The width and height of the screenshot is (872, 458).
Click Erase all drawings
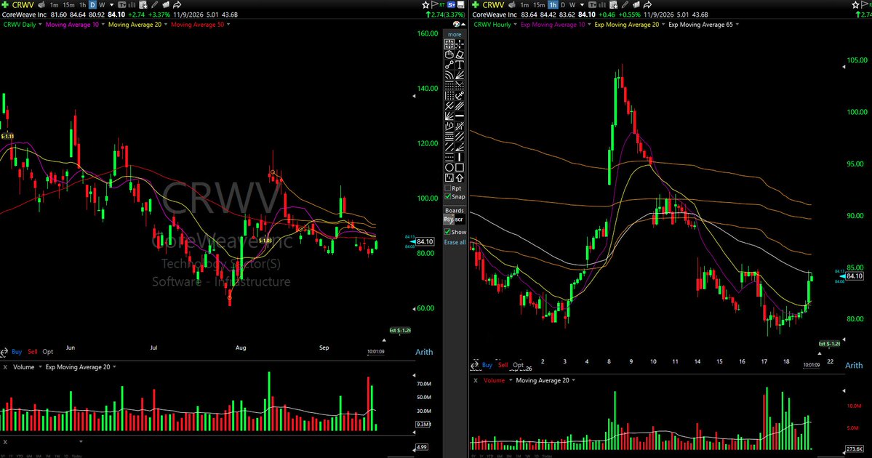pos(455,242)
